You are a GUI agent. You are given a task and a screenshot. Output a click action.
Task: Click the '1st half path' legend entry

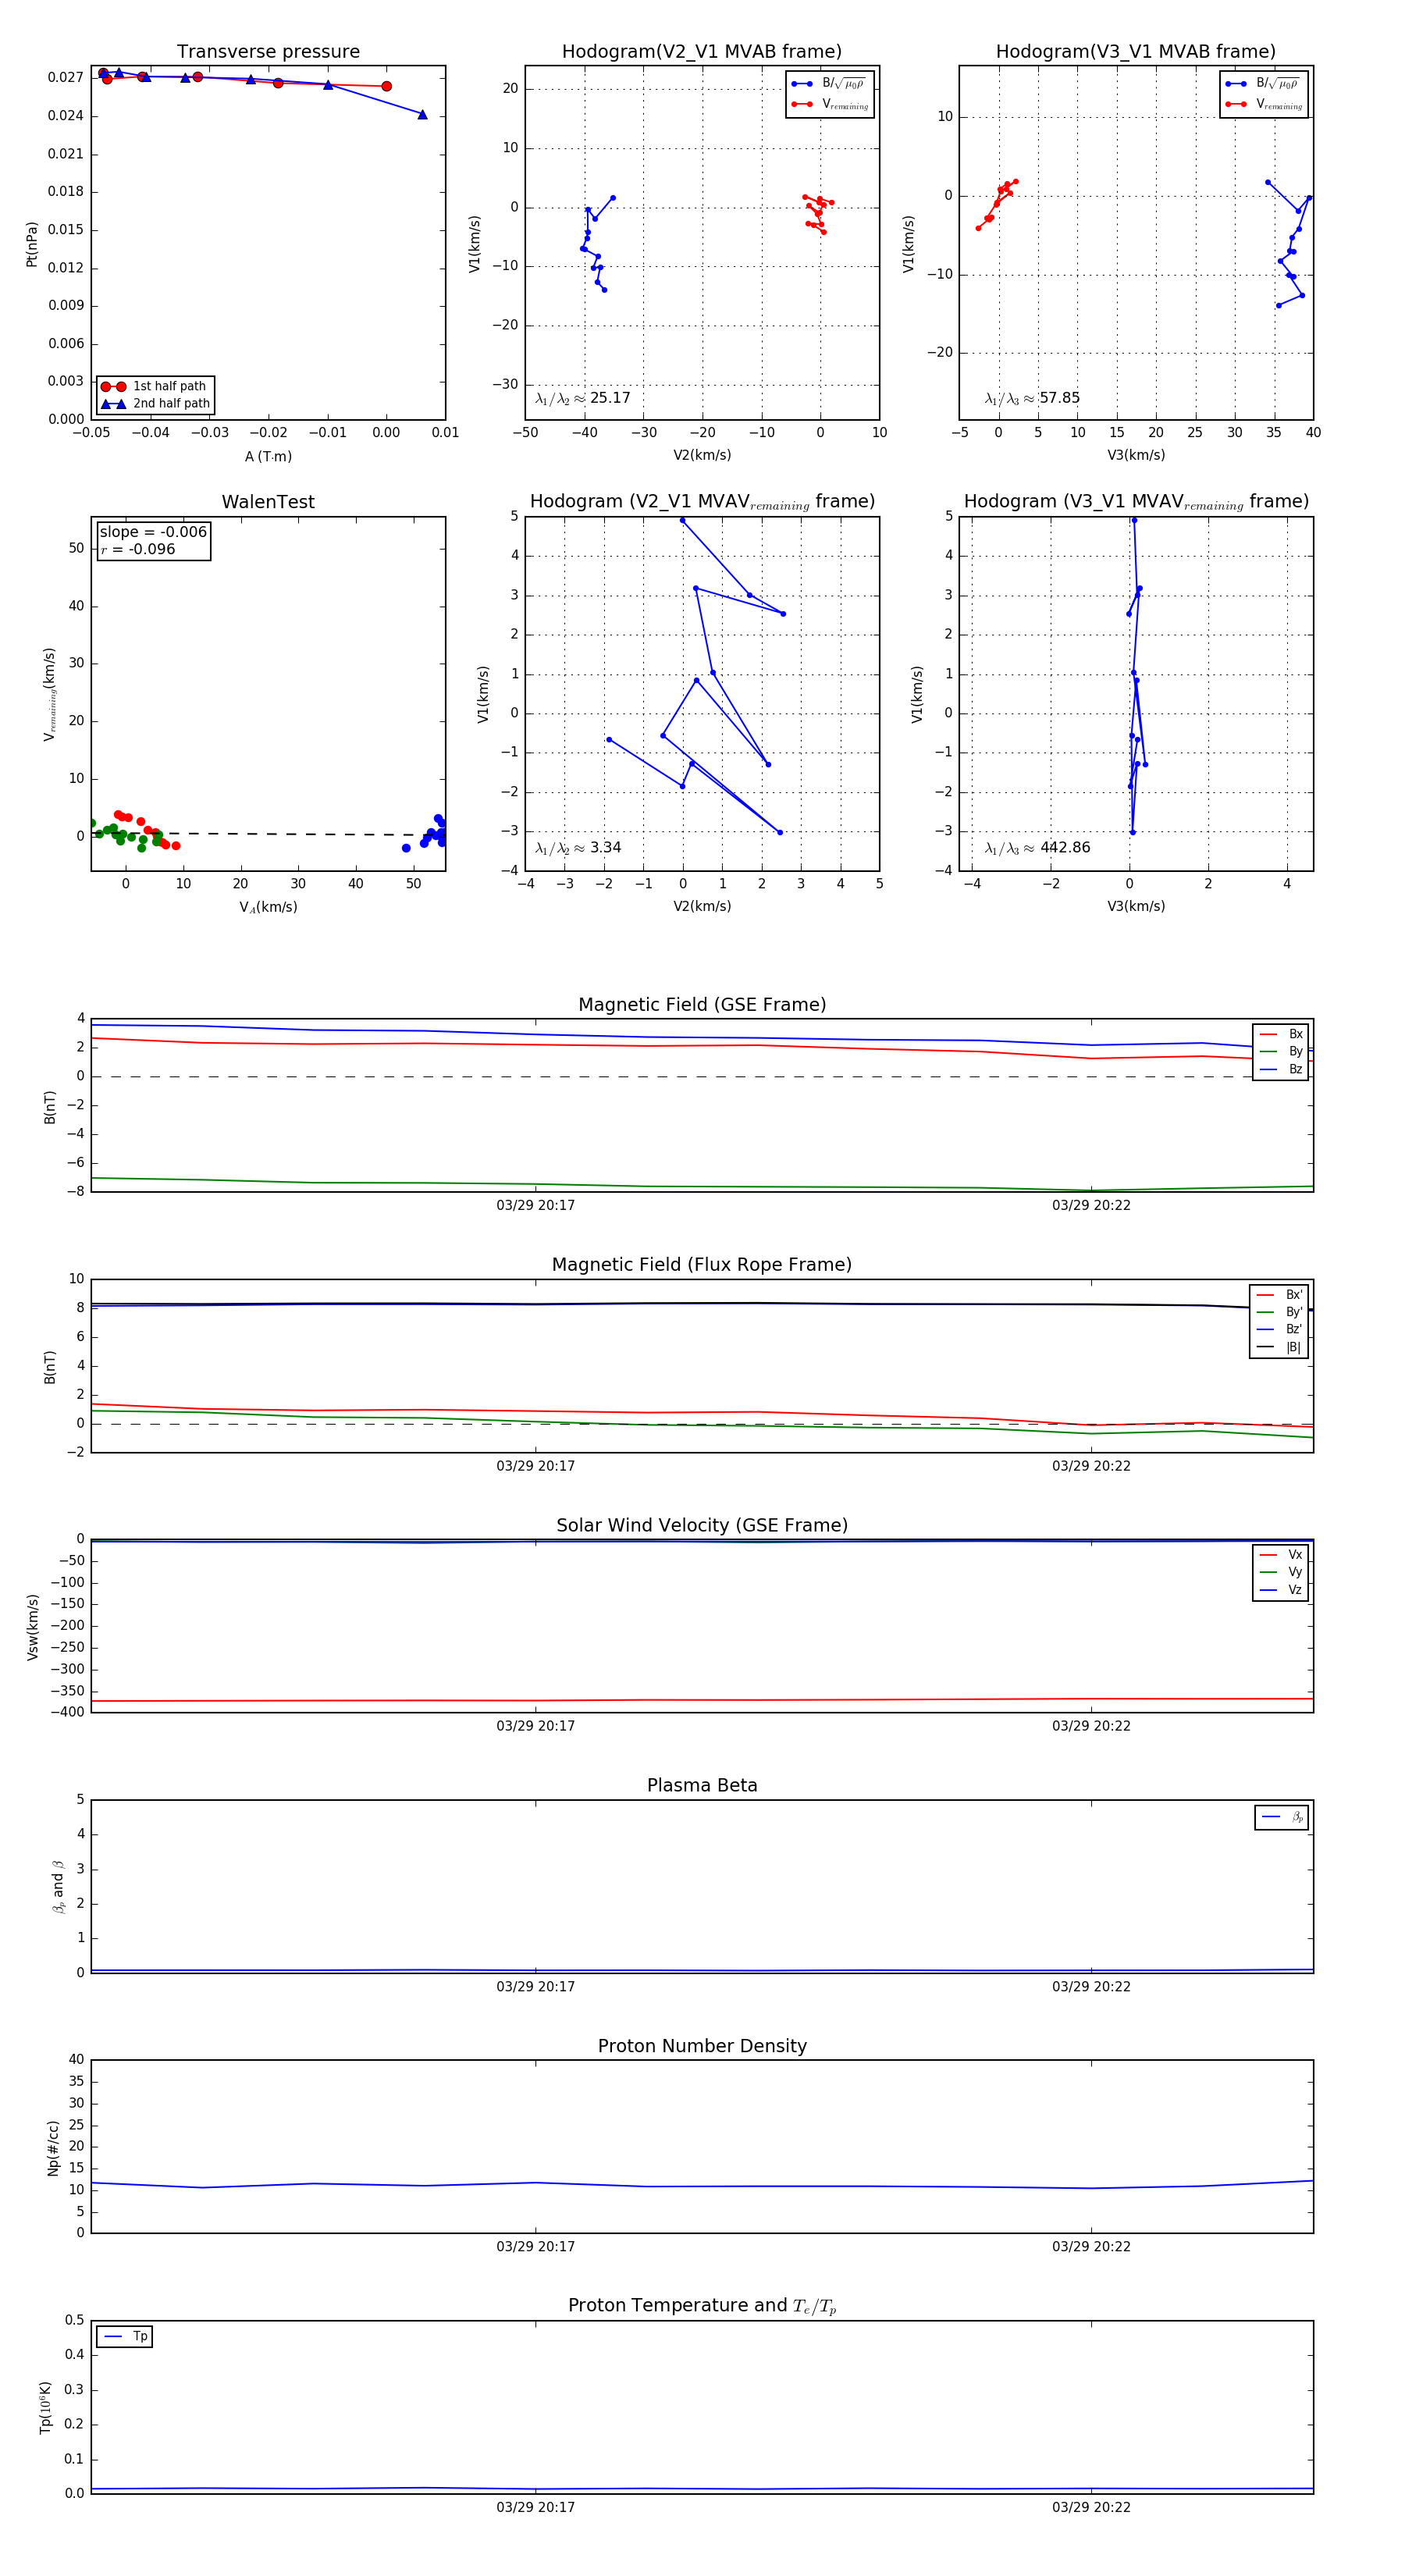[155, 386]
